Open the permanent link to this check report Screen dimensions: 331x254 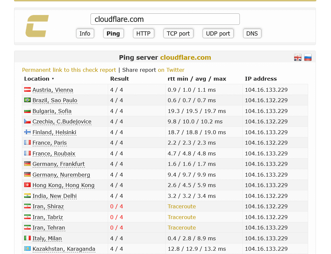pos(69,70)
